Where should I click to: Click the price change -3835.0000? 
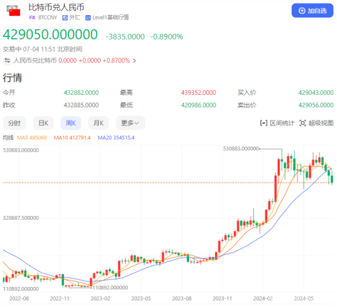(x=125, y=36)
